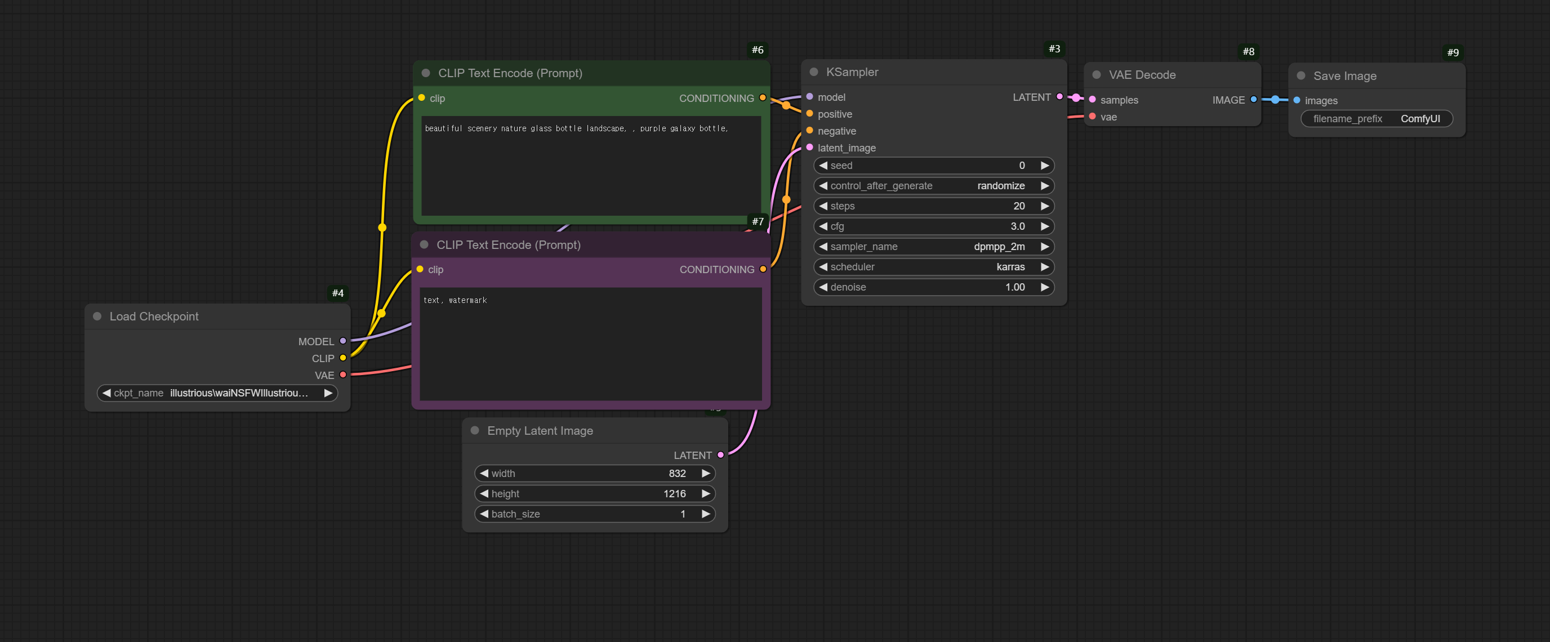This screenshot has width=1550, height=642.
Task: Click the filename_prefix ComfyUI field
Action: click(x=1376, y=119)
